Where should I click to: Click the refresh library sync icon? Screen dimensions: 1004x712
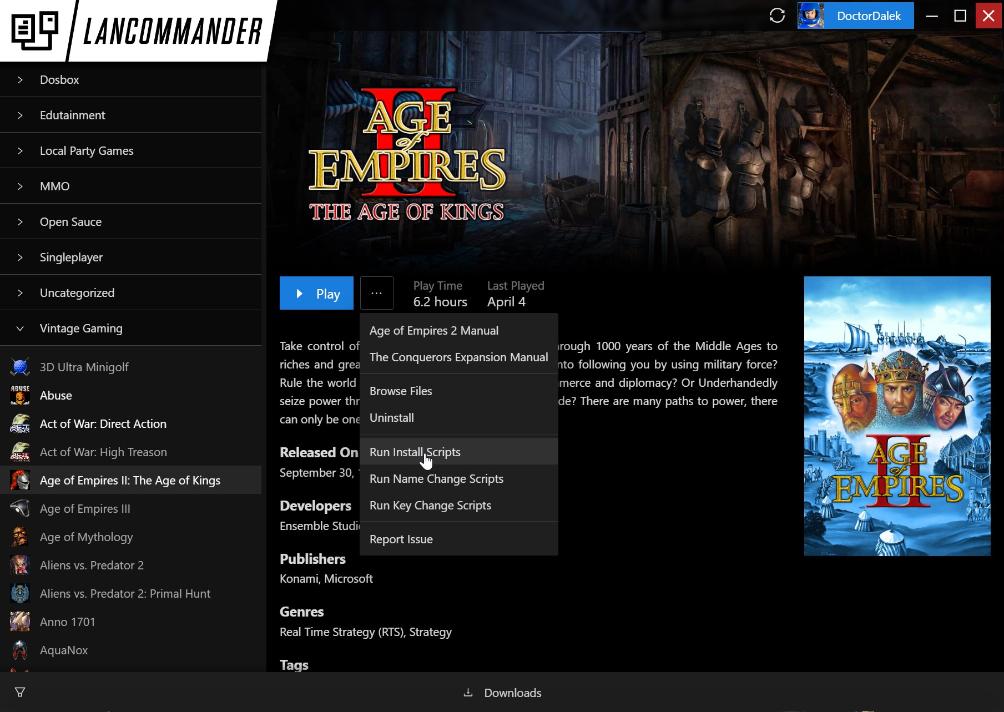pyautogui.click(x=777, y=16)
